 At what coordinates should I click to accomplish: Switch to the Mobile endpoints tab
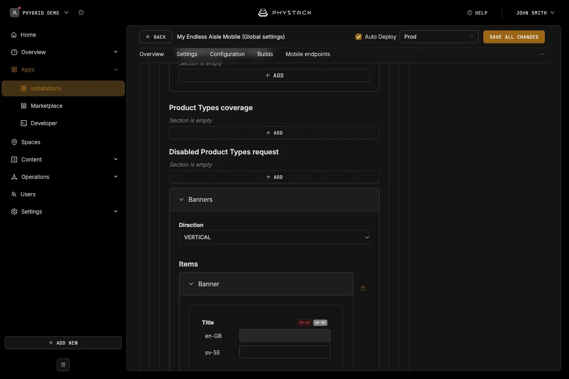click(x=308, y=54)
